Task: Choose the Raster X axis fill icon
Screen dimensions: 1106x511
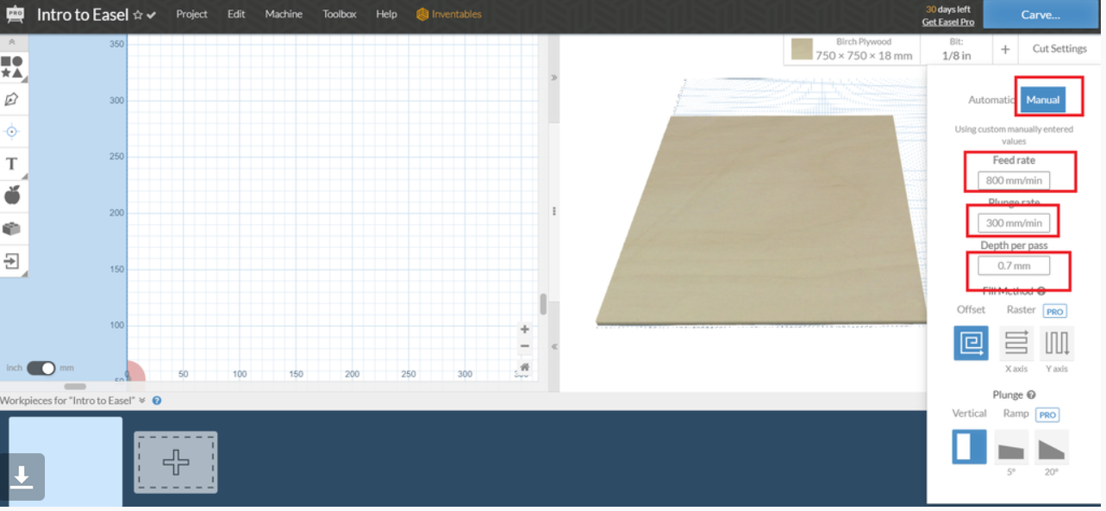Action: coord(1015,345)
